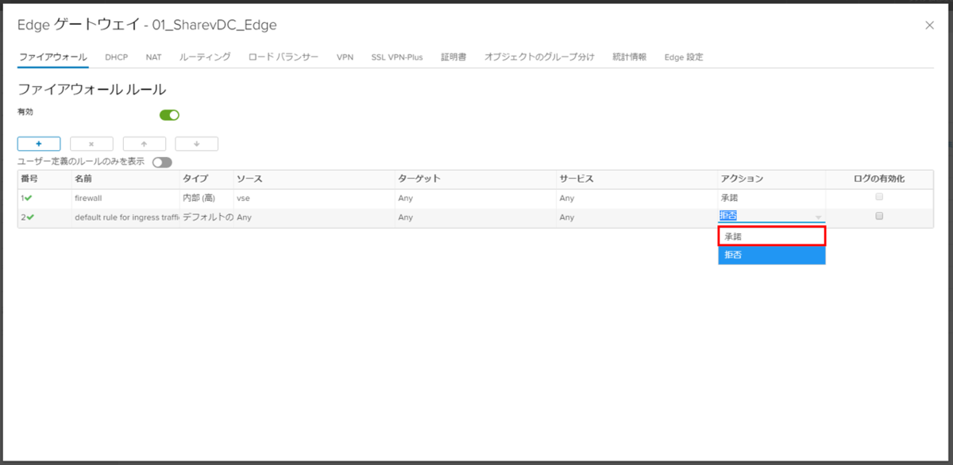Move rule down with the down arrow button
Image resolution: width=953 pixels, height=465 pixels.
coord(196,144)
